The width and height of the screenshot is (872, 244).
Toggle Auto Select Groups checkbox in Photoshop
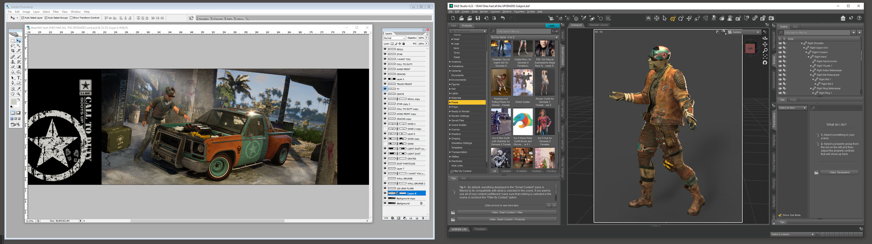46,18
